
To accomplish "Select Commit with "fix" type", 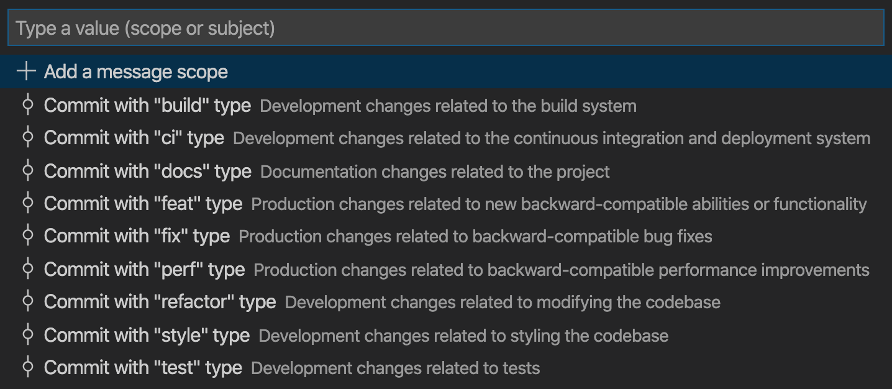I will [x=137, y=236].
